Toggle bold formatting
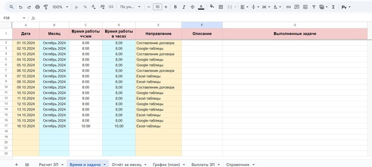372x167 pixels. click(175, 7)
